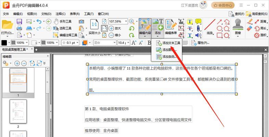The height and width of the screenshot is (137, 269).
Task: Set view to 实际大小 actual size
Action: (x=94, y=27)
